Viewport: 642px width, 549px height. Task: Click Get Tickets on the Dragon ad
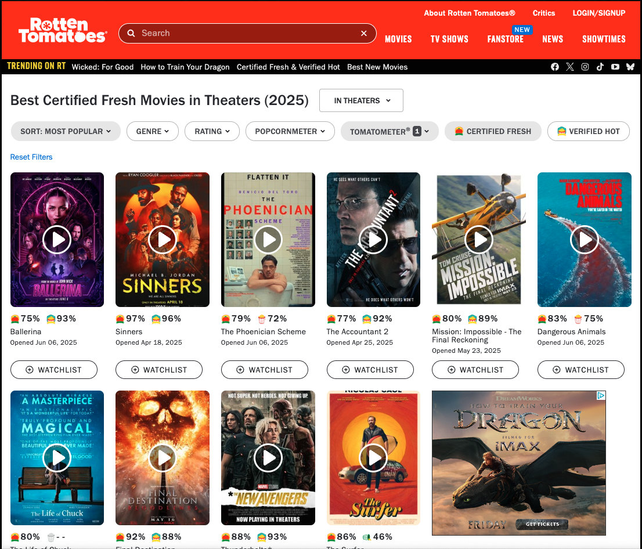point(542,524)
